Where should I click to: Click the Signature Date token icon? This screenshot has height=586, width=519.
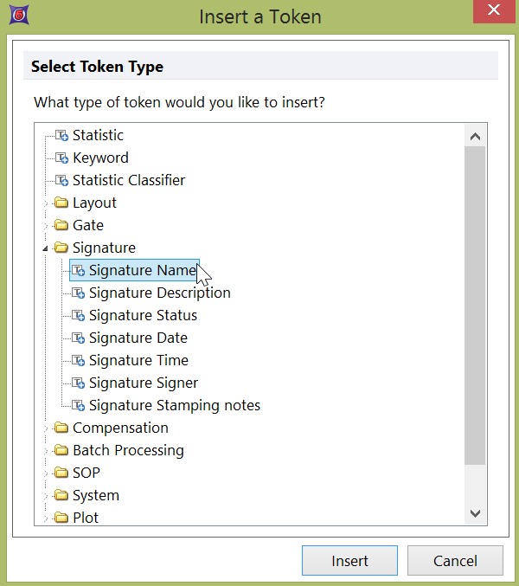tap(78, 338)
